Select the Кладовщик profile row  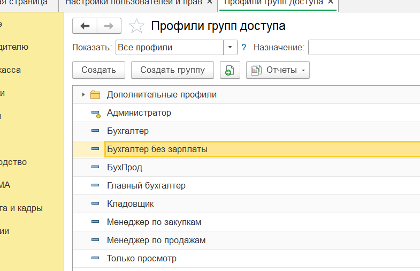[x=131, y=204]
